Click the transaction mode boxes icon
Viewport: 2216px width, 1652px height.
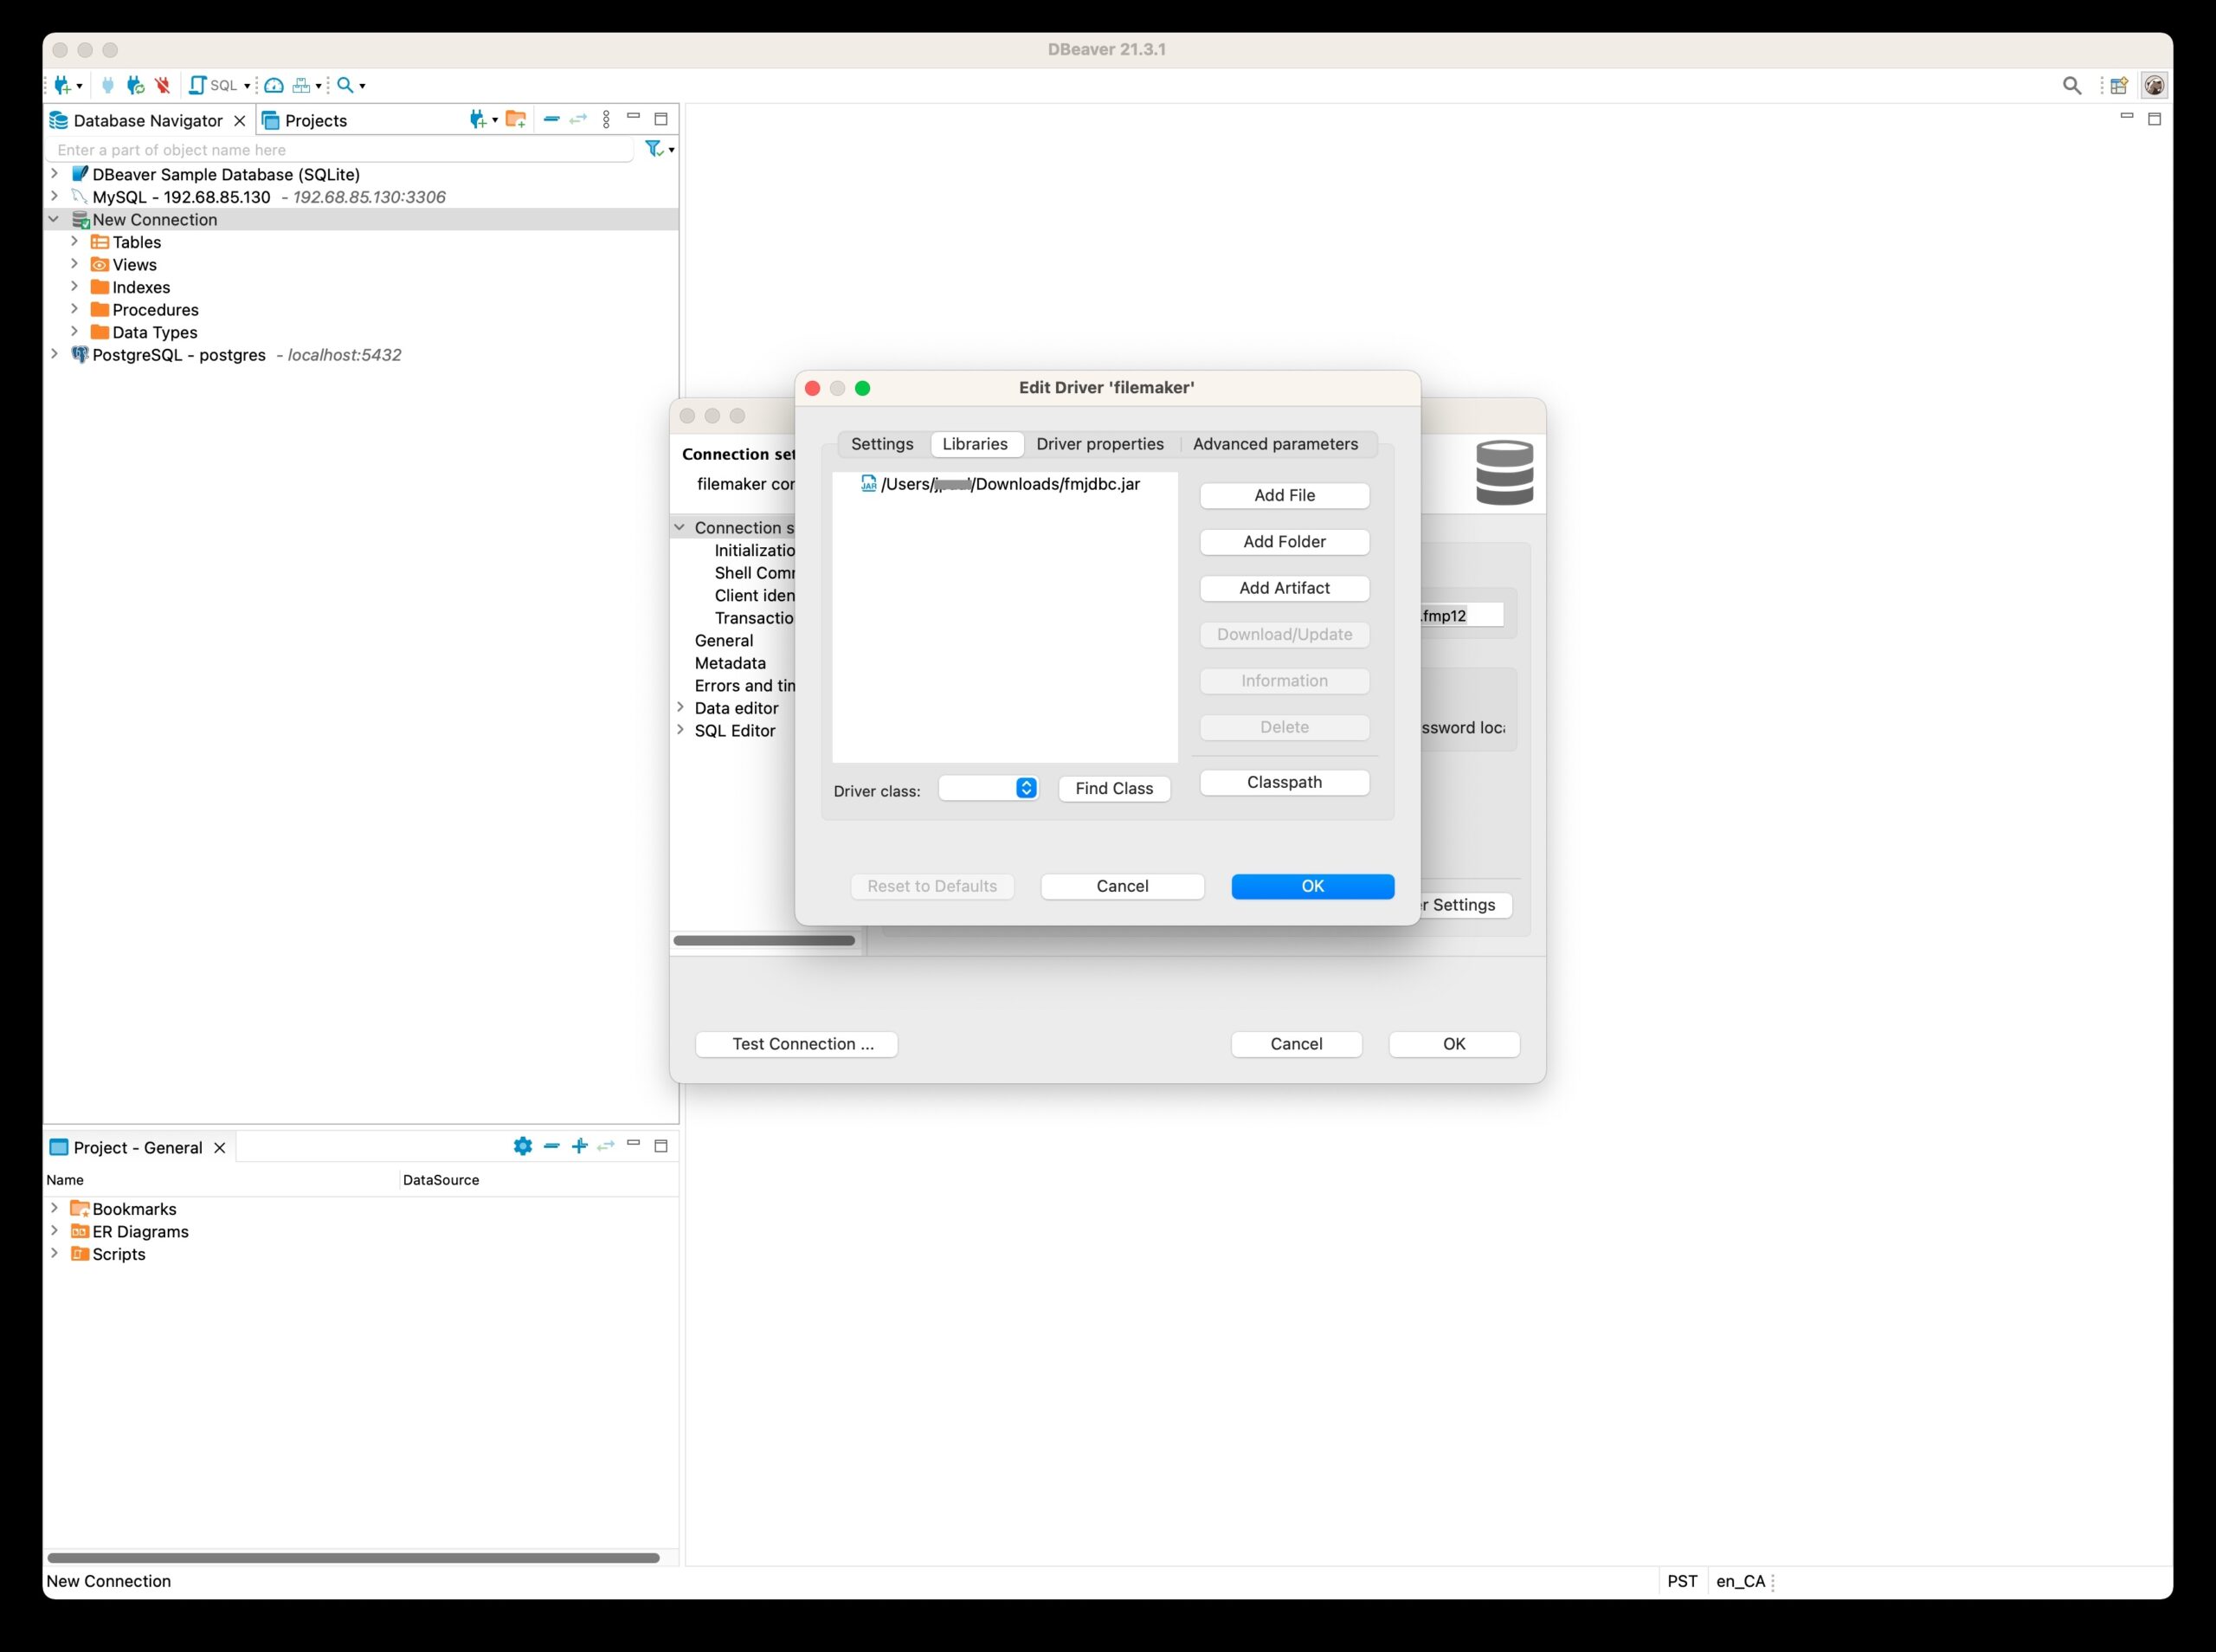tap(301, 86)
